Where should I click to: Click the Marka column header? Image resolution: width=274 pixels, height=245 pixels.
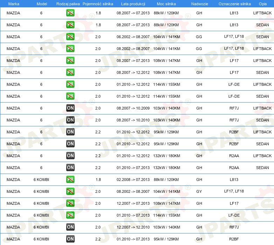point(14,4)
